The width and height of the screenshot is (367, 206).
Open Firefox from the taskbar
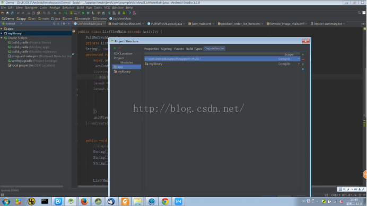click(x=84, y=201)
